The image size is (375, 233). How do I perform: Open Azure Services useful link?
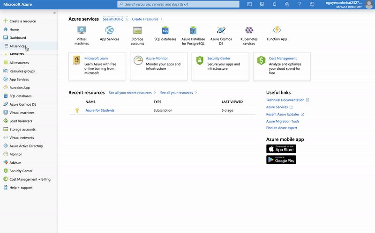click(279, 107)
